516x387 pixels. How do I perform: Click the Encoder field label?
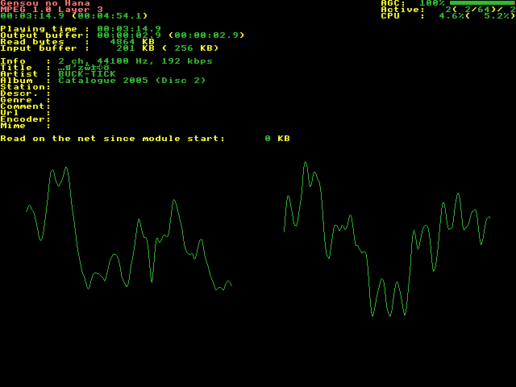coord(24,119)
